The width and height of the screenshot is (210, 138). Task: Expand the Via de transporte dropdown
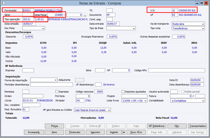[x=188, y=24]
